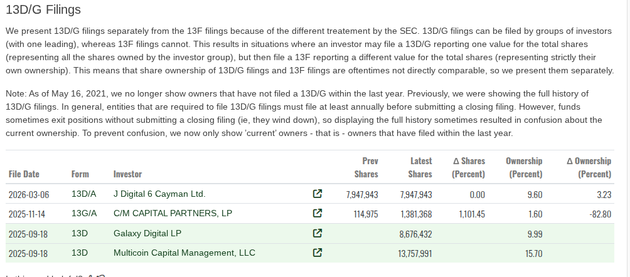Open external link icon for J Digital 6 Cayman

(x=318, y=194)
